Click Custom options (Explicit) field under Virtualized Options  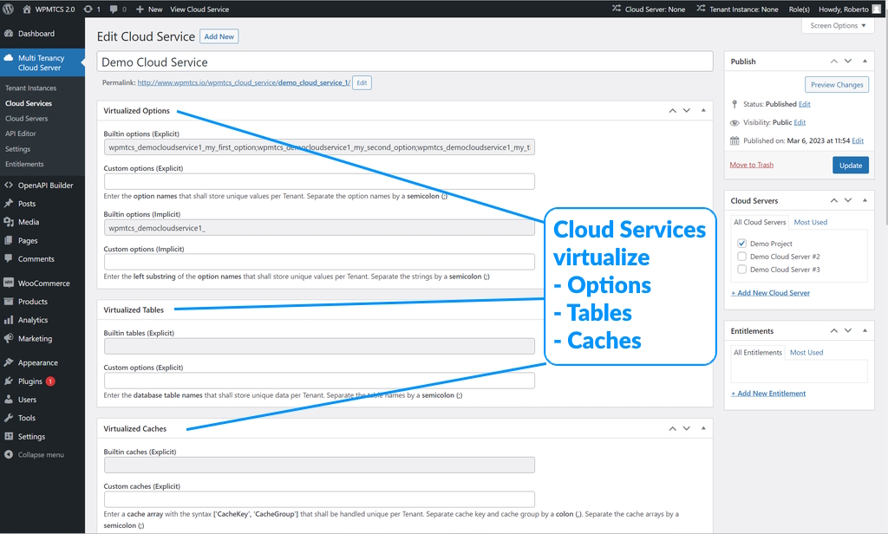(319, 182)
